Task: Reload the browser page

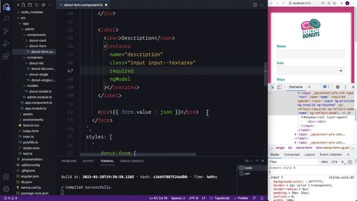Action: [283, 3]
